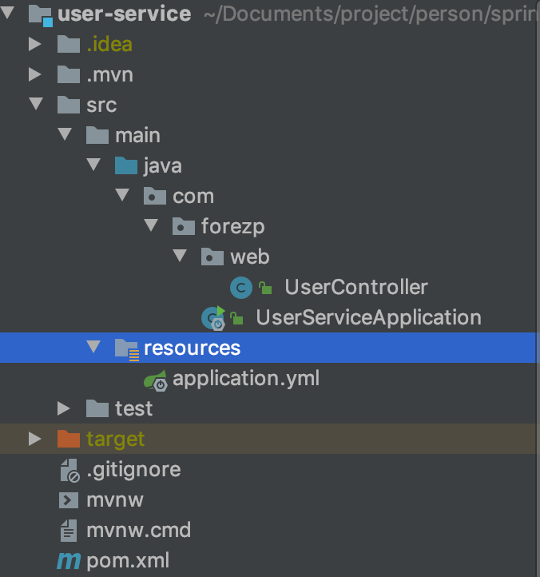Viewport: 540px width, 577px height.
Task: Click the orange target folder icon
Action: coord(69,439)
